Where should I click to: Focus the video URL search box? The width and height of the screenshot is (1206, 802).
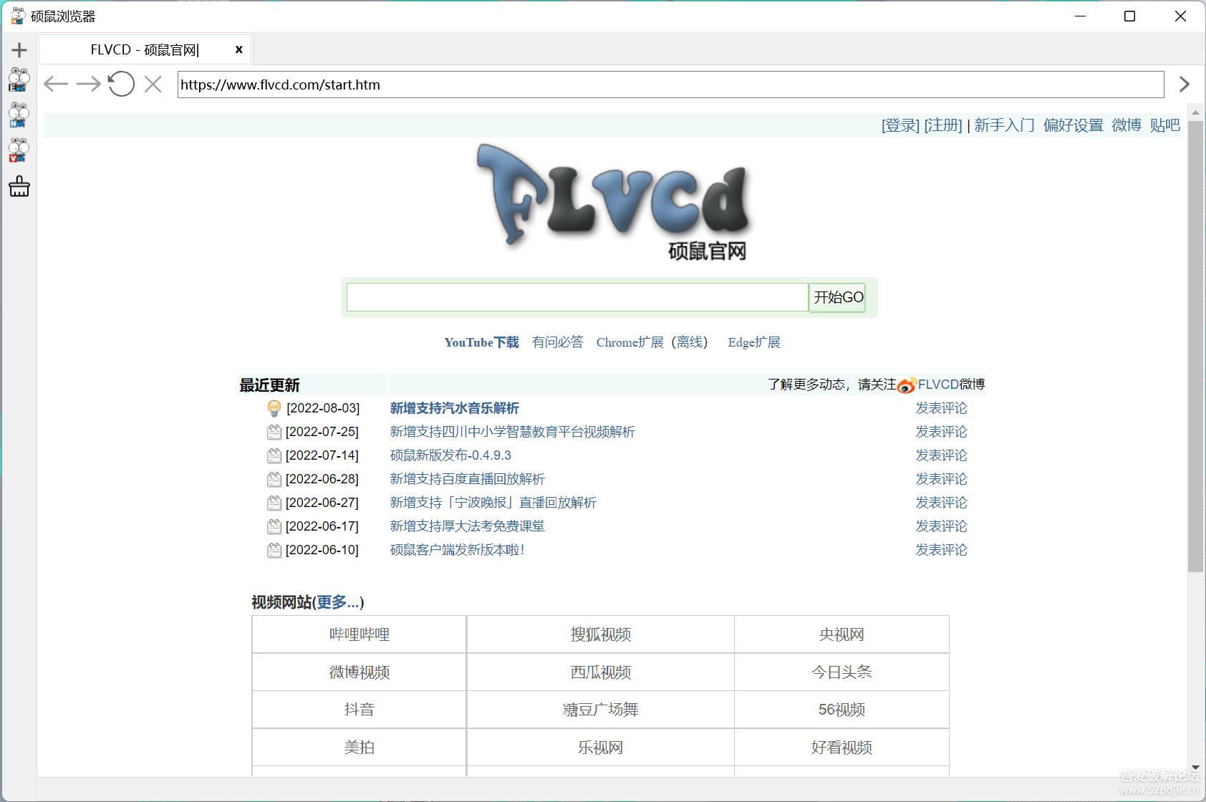[x=577, y=297]
